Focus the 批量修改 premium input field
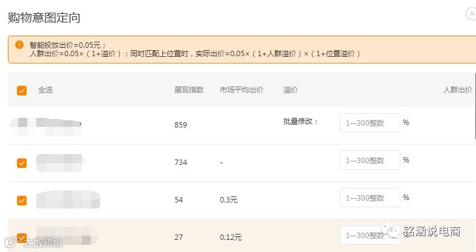The height and width of the screenshot is (252, 476). pos(370,123)
